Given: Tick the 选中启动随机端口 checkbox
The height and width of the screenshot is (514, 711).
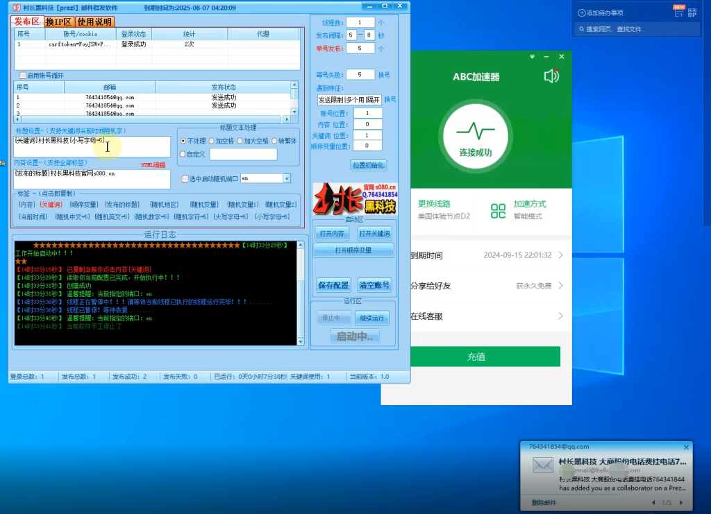Looking at the screenshot, I should (185, 178).
